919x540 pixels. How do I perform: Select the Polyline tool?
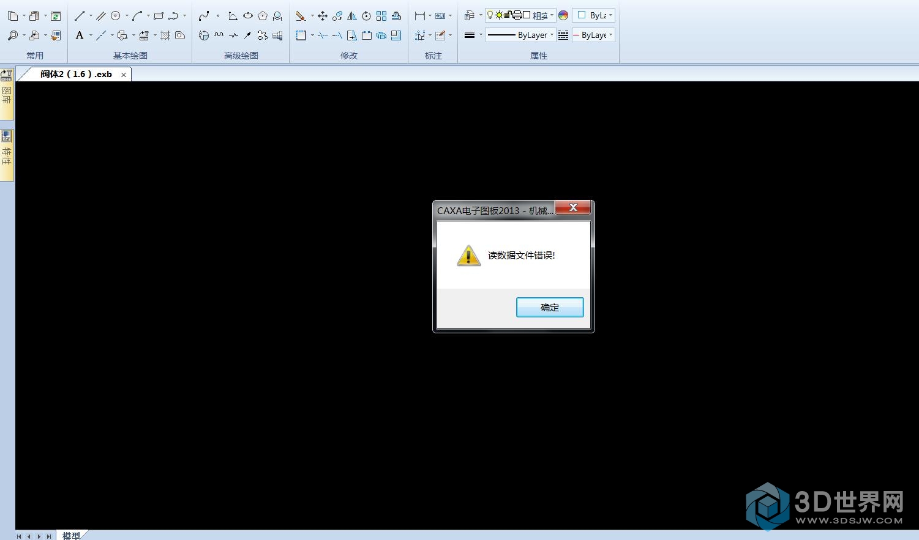(x=173, y=16)
